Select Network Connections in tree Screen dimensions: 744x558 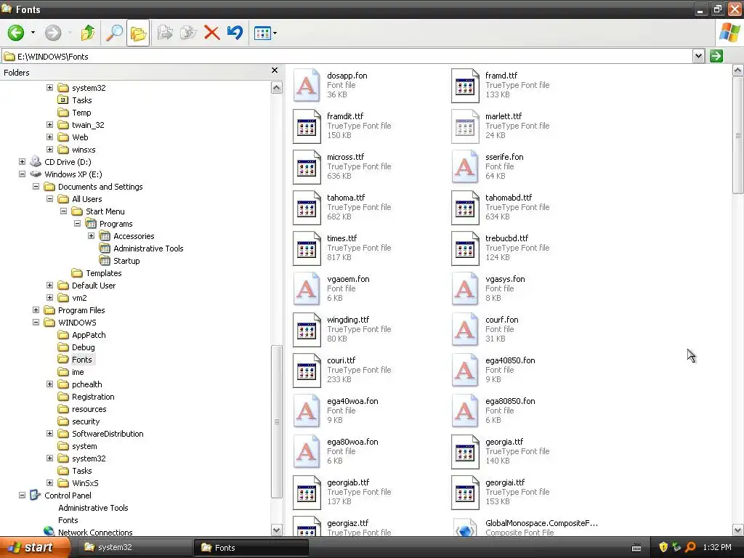95,533
